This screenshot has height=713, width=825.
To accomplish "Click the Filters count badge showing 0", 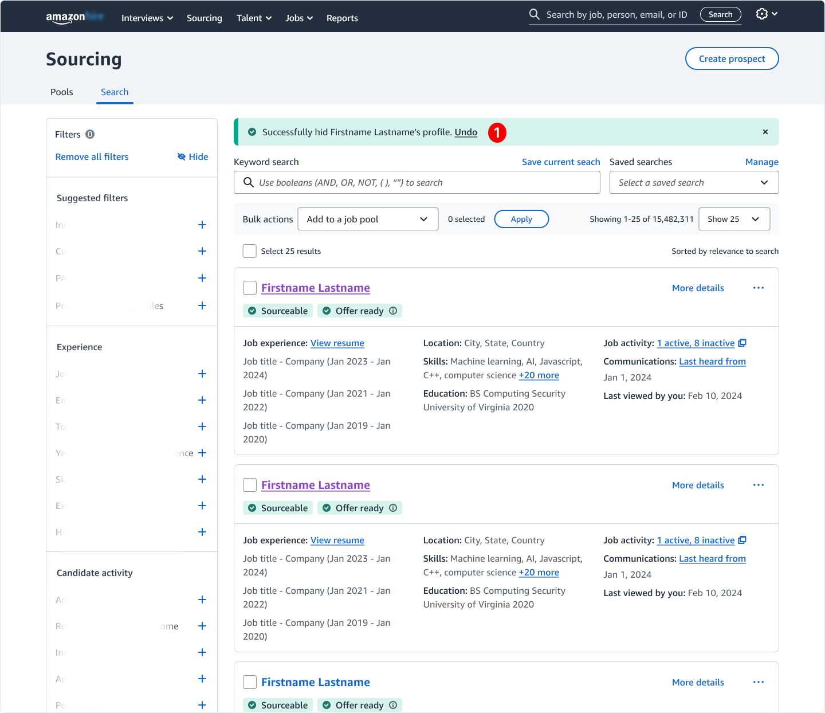I will [x=90, y=134].
